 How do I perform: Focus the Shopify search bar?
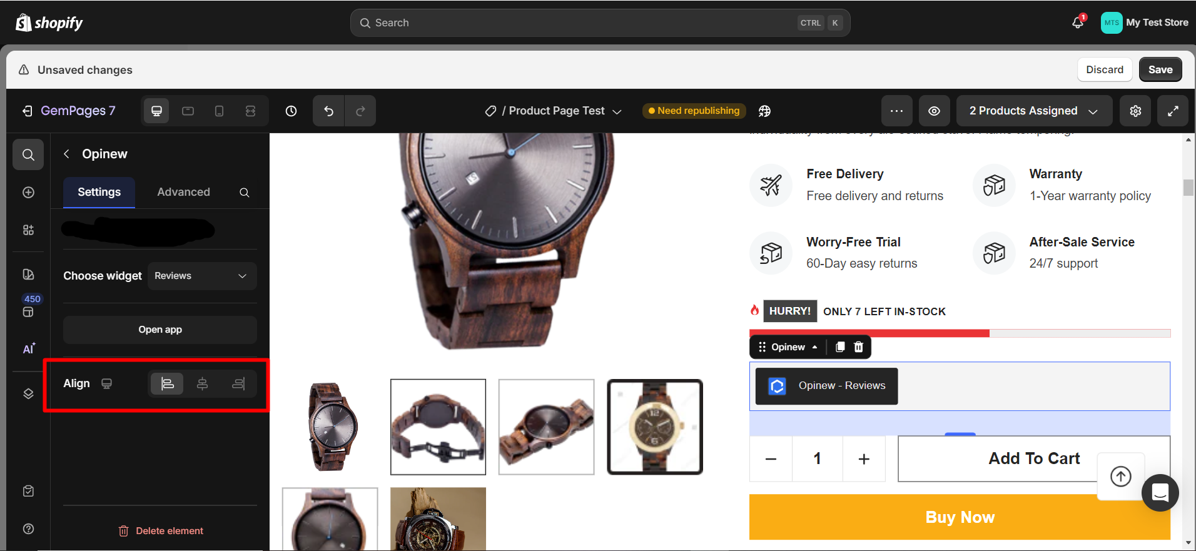(x=600, y=23)
